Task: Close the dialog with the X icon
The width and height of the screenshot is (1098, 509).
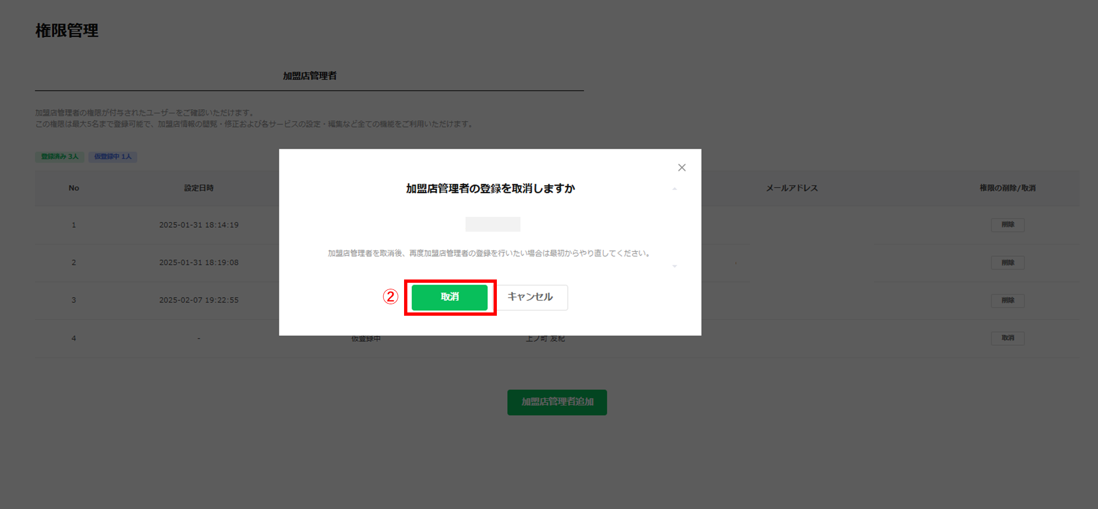Action: 681,167
